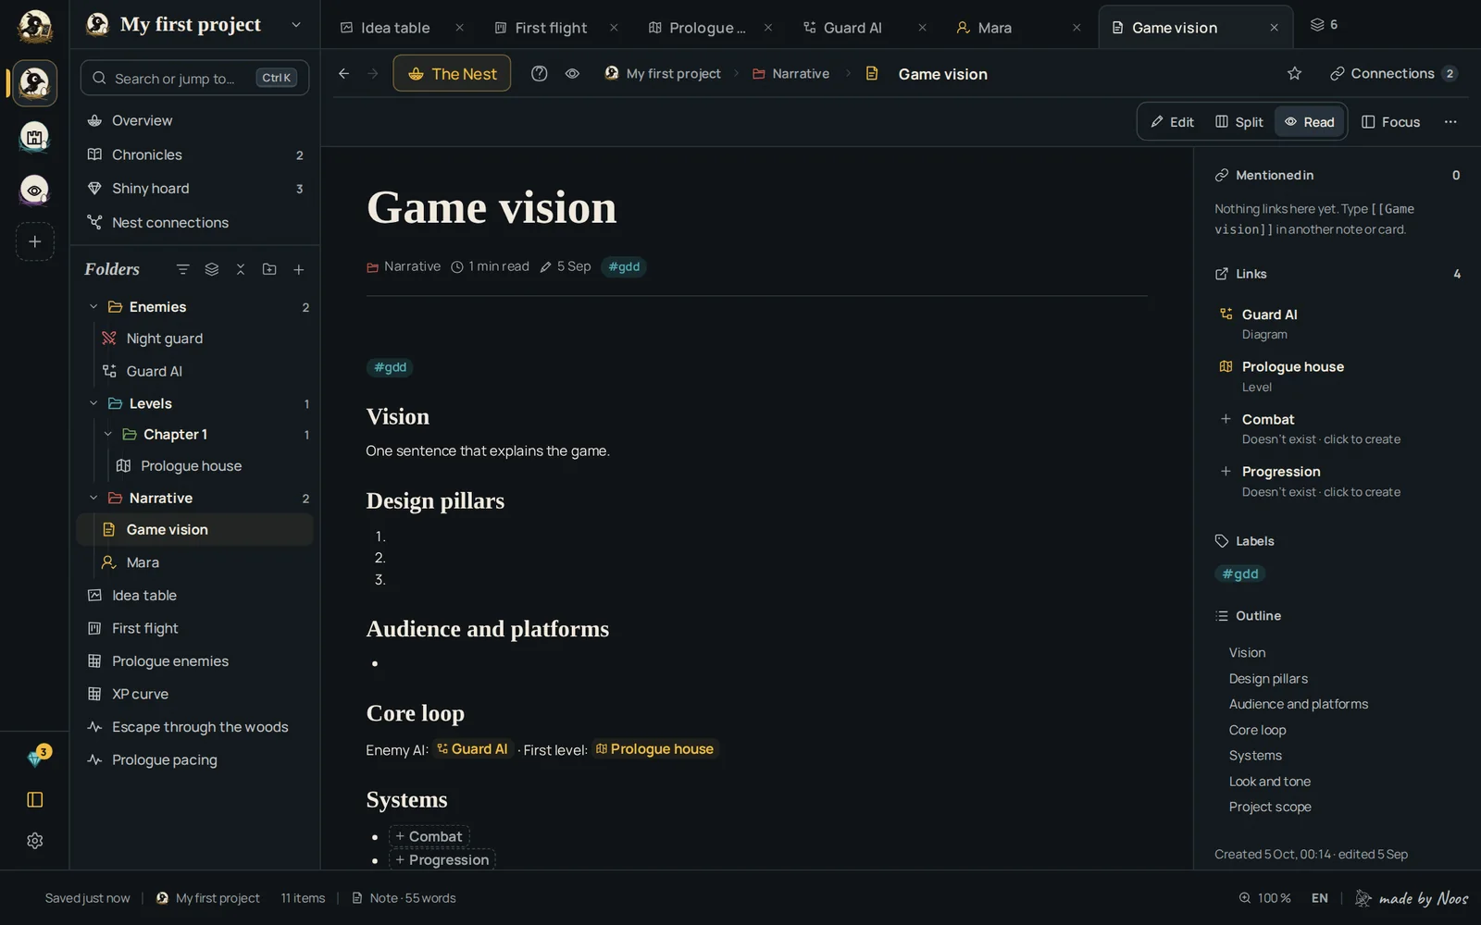This screenshot has width=1481, height=925.
Task: Open the more options ellipsis menu
Action: (x=1450, y=122)
